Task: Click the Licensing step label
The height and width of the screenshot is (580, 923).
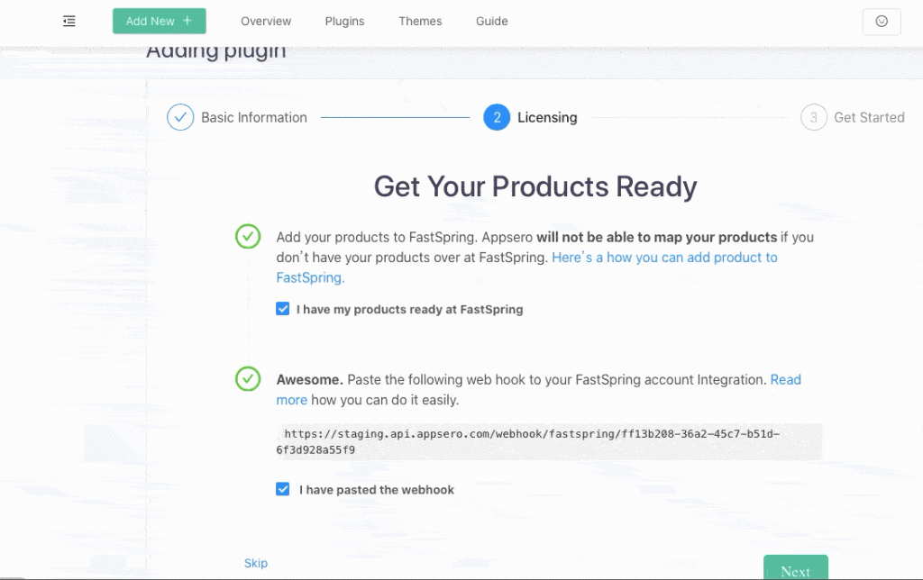Action: [x=547, y=117]
